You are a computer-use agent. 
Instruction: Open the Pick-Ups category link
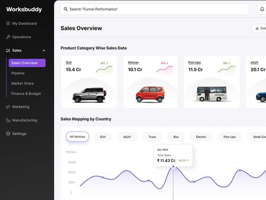(195, 62)
